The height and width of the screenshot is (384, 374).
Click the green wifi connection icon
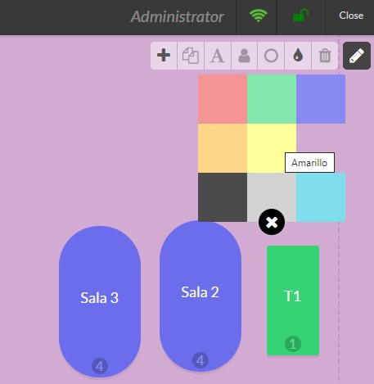(258, 16)
